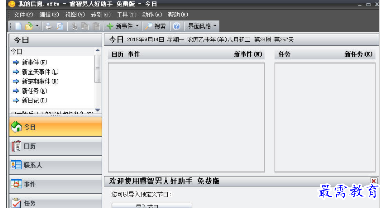Viewport: 383px width, 208px height.
Task: Select the 联系人 navigation tab
Action: [56, 165]
